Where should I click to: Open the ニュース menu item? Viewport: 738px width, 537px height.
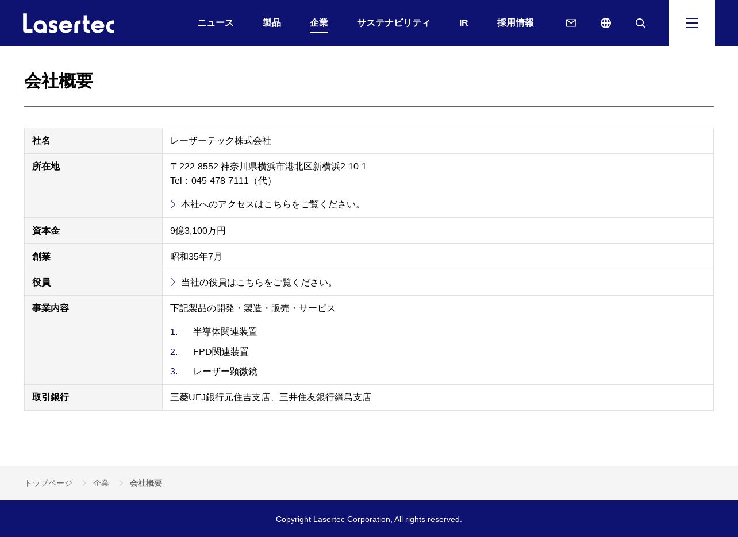point(216,23)
